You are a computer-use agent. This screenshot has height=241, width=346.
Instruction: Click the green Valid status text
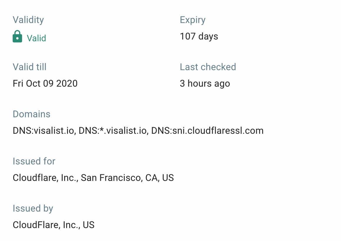click(x=36, y=38)
